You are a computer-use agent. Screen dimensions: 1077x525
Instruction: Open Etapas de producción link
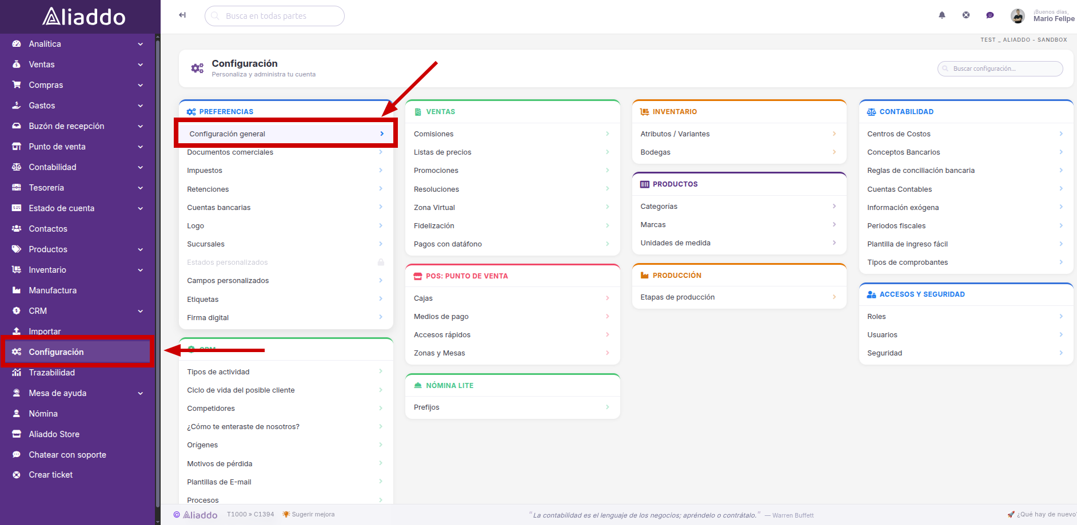(x=739, y=297)
